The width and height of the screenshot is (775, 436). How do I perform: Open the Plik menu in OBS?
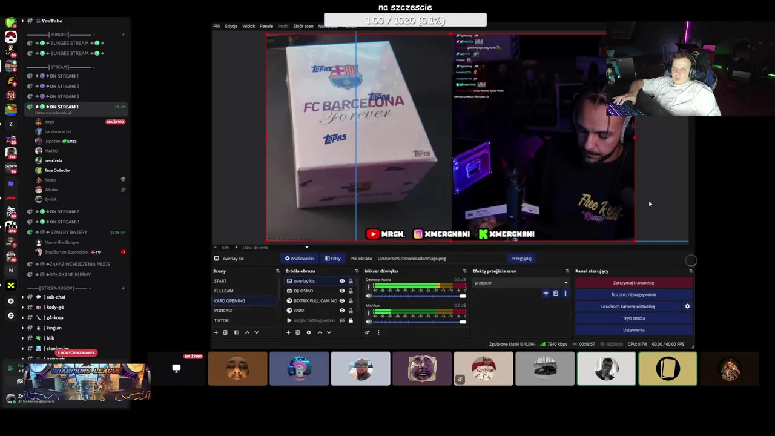pos(217,26)
